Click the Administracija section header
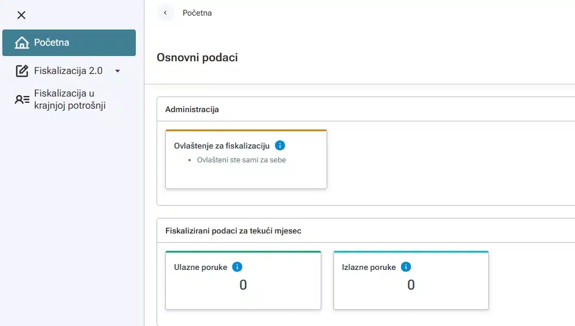The image size is (575, 326). [192, 109]
